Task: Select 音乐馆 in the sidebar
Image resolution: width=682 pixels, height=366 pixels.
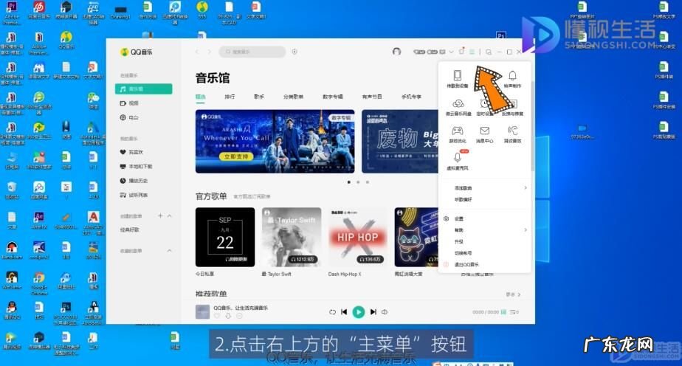Action: [x=143, y=89]
